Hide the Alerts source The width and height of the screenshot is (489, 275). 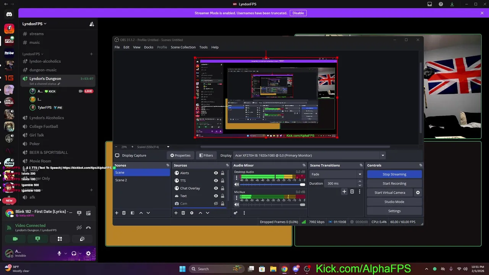point(216,173)
